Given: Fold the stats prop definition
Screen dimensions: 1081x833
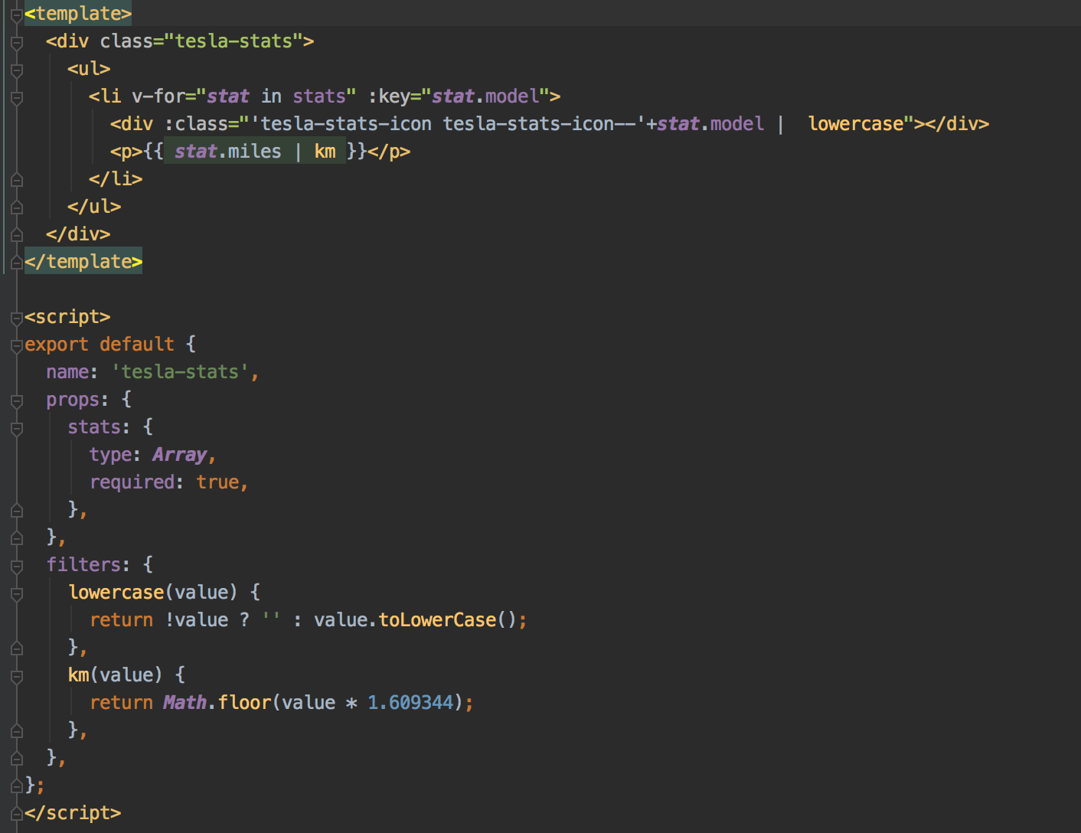Looking at the screenshot, I should [x=17, y=428].
